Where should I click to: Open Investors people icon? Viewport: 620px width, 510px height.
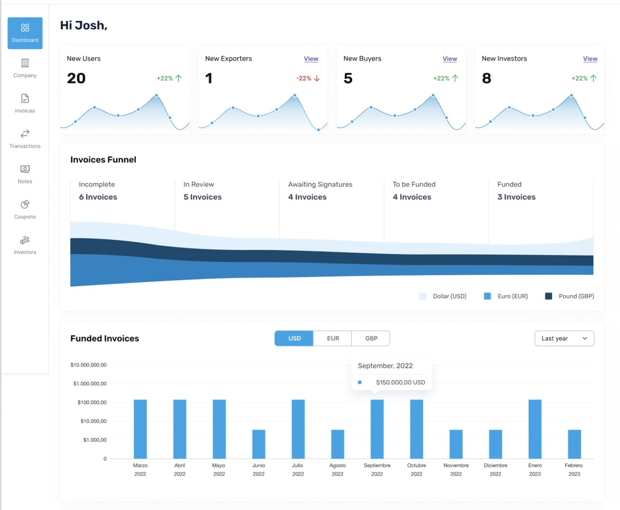25,240
